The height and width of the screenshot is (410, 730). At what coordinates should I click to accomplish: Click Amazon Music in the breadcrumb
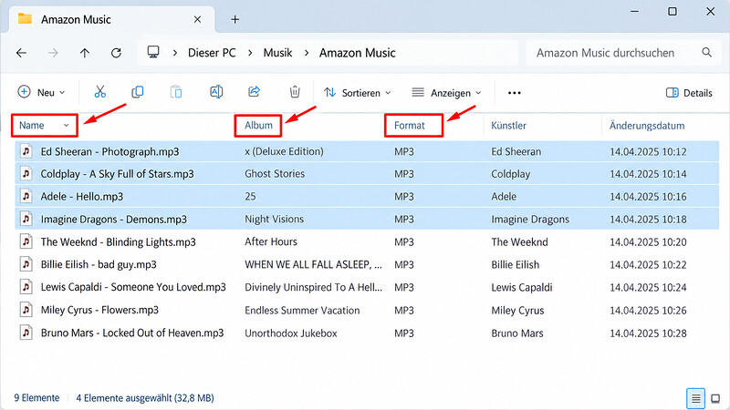pyautogui.click(x=357, y=53)
